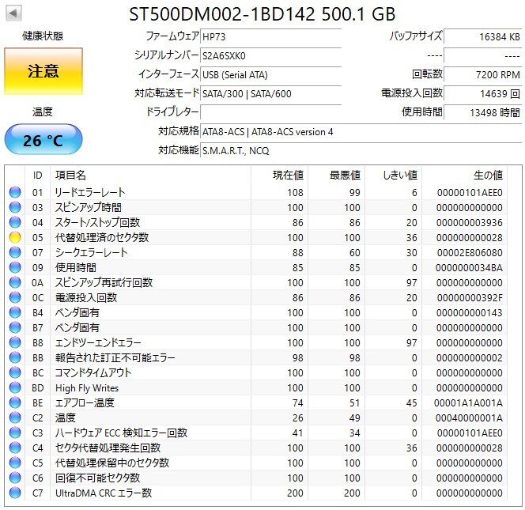Click the シリアルナンバー field S2A6SXK0
The image size is (525, 510).
pos(271,55)
